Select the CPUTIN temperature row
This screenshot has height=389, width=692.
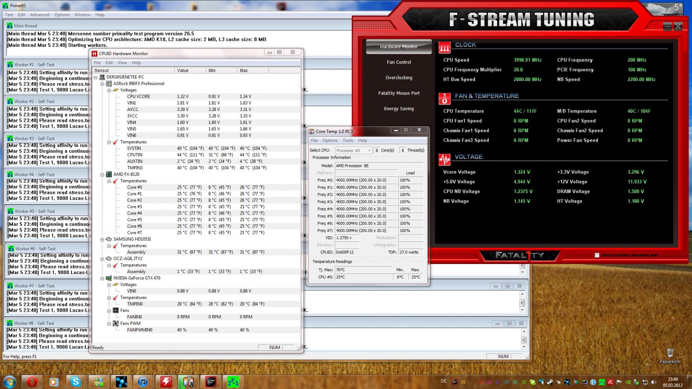pos(196,155)
